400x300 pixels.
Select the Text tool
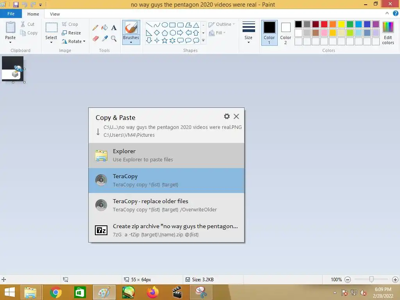(114, 28)
